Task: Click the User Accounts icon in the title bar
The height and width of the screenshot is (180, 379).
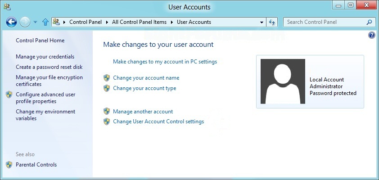Action: click(x=7, y=7)
